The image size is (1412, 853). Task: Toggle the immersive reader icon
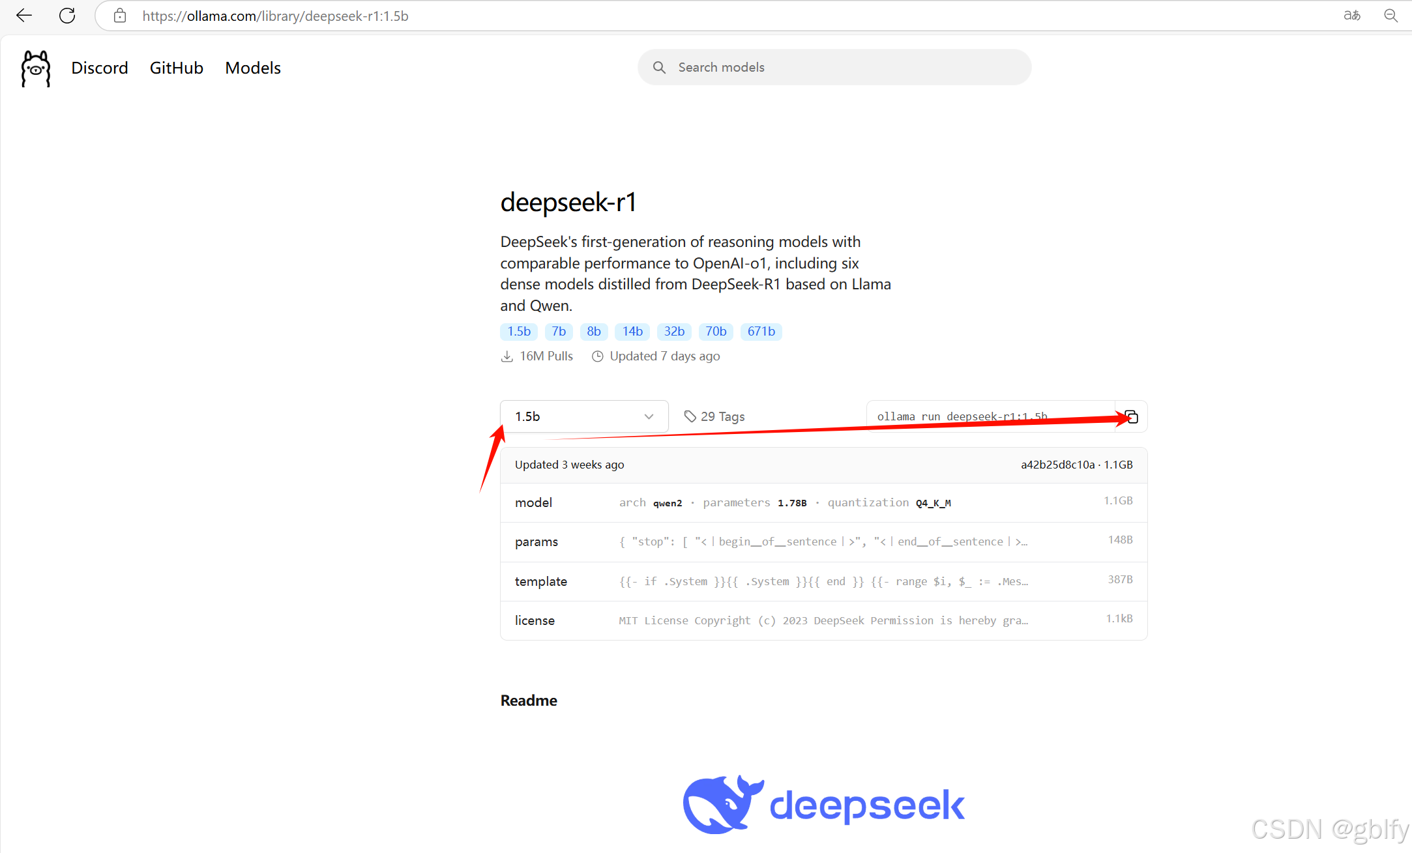click(x=1352, y=16)
